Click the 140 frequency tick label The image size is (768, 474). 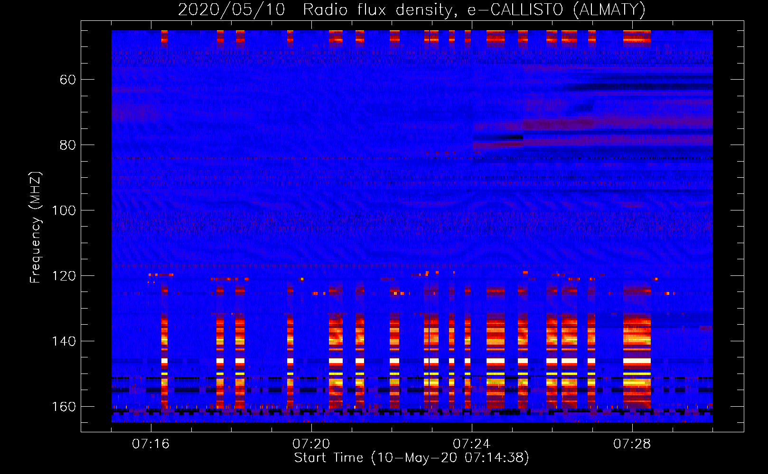coord(64,341)
